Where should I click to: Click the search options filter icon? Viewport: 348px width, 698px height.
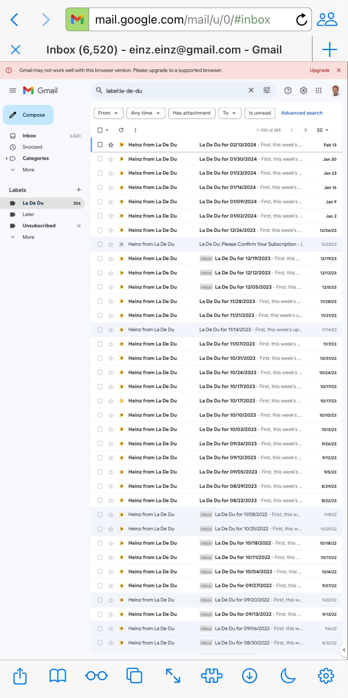coord(266,90)
